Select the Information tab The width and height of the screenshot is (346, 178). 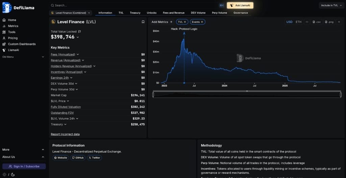point(105,13)
